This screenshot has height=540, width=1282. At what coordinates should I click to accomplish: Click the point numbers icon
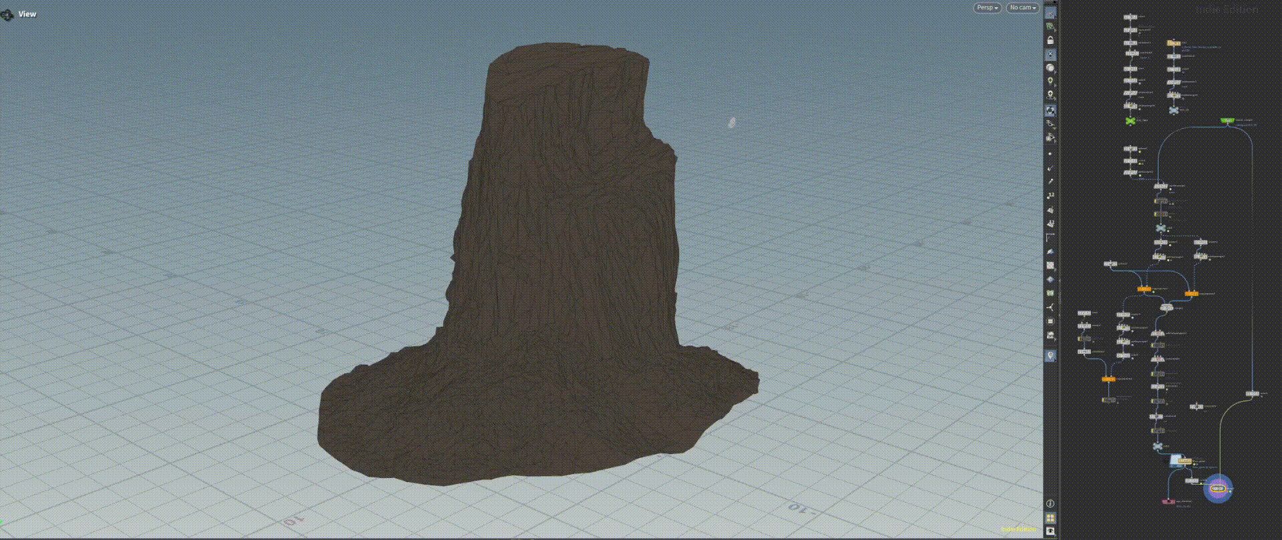coord(1050,195)
